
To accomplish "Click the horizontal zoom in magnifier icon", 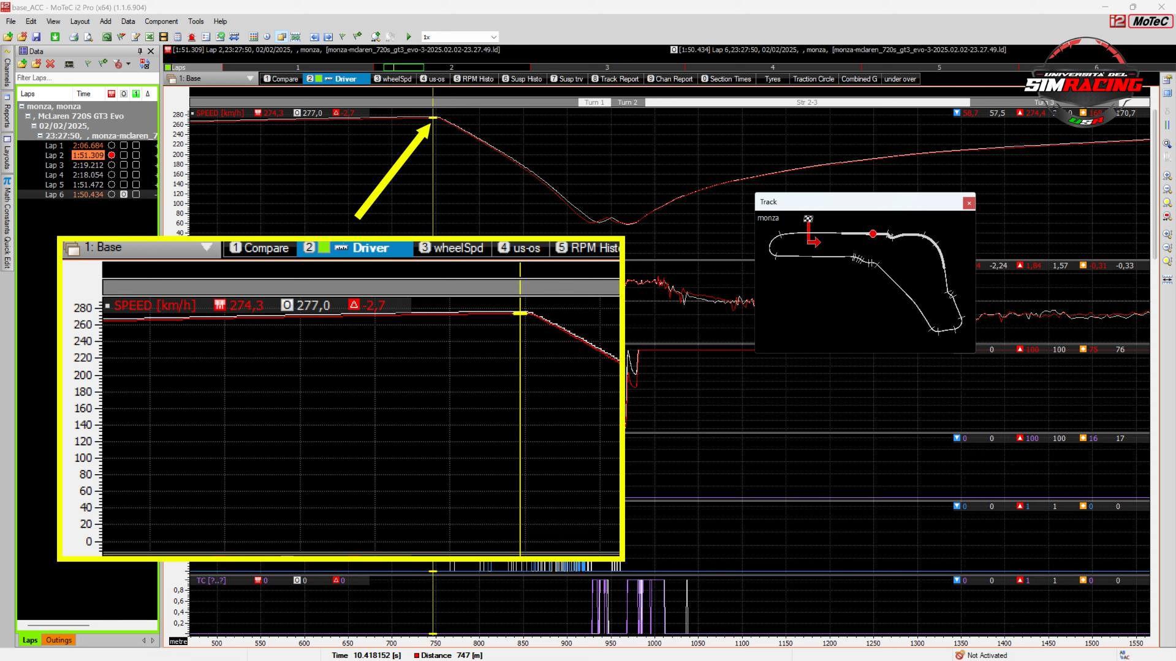I will (x=1167, y=176).
